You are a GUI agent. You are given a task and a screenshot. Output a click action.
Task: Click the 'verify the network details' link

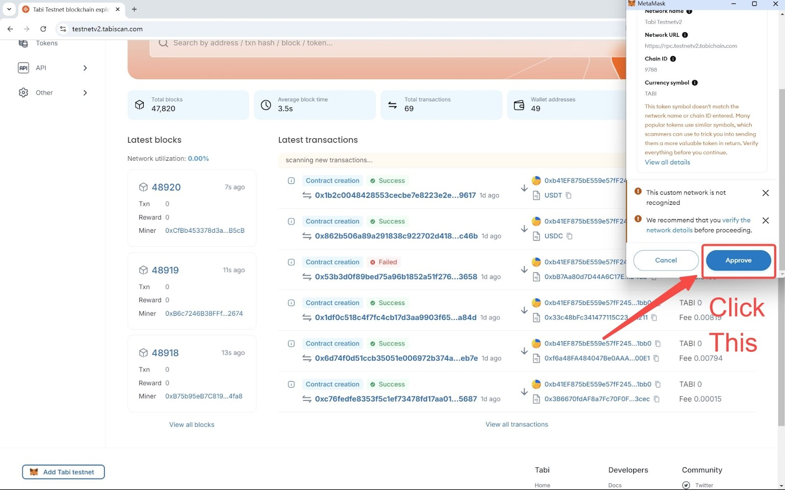pyautogui.click(x=699, y=225)
